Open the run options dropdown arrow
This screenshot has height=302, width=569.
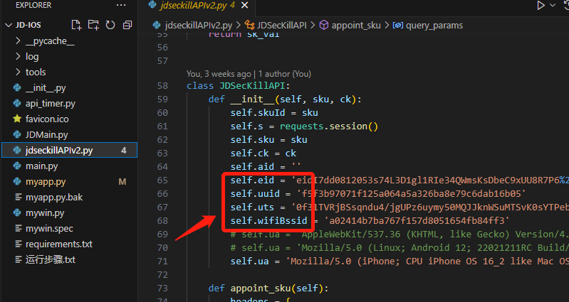pyautogui.click(x=553, y=6)
